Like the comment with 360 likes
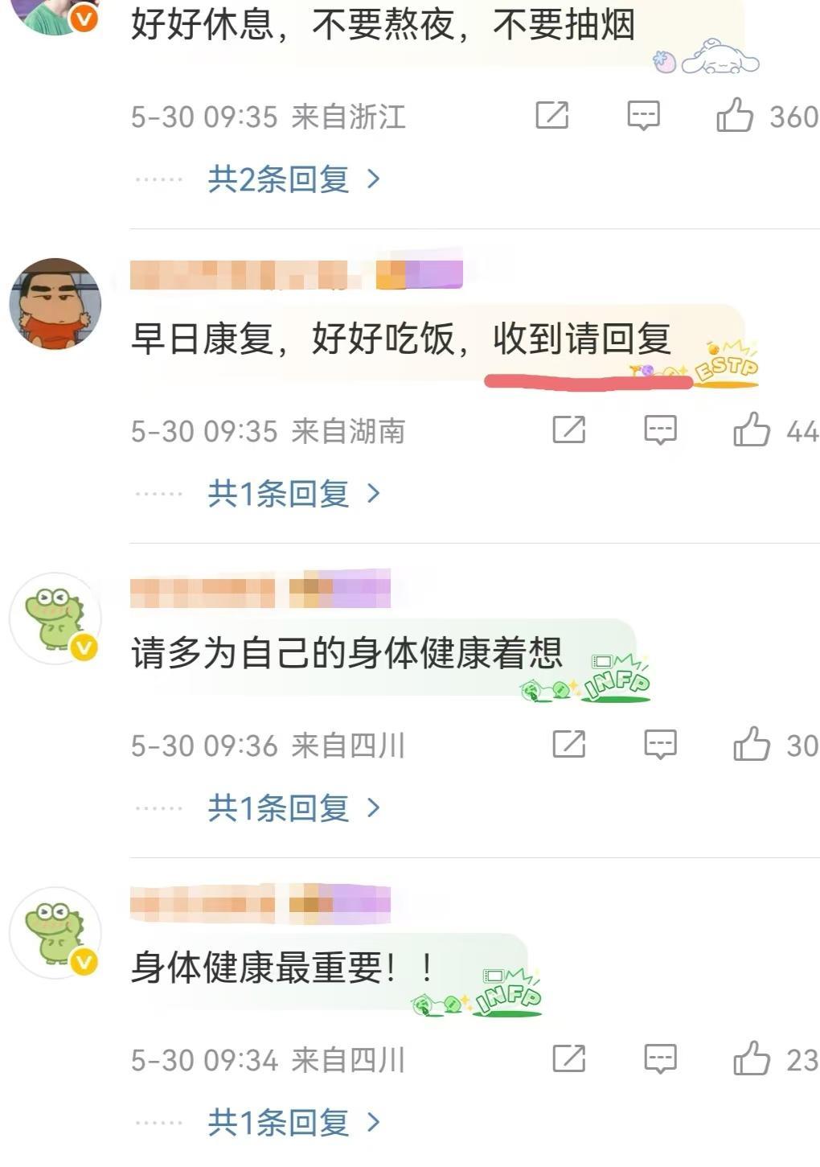 735,116
